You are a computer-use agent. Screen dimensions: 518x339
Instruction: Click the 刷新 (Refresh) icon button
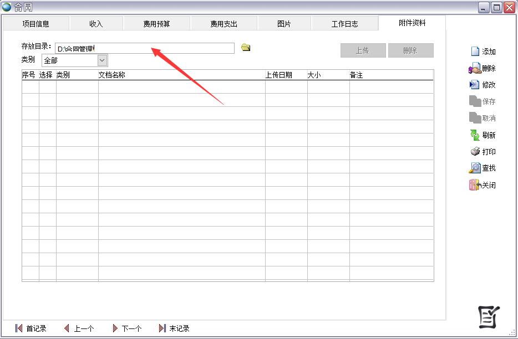point(475,135)
